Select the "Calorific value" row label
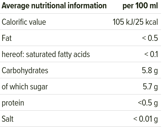The width and height of the screenshot is (162, 127). (x=24, y=22)
